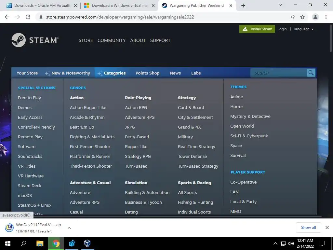This screenshot has height=250, width=333.
Task: Close the Oracle VM VirtualBox downloads tab
Action: 75,6
